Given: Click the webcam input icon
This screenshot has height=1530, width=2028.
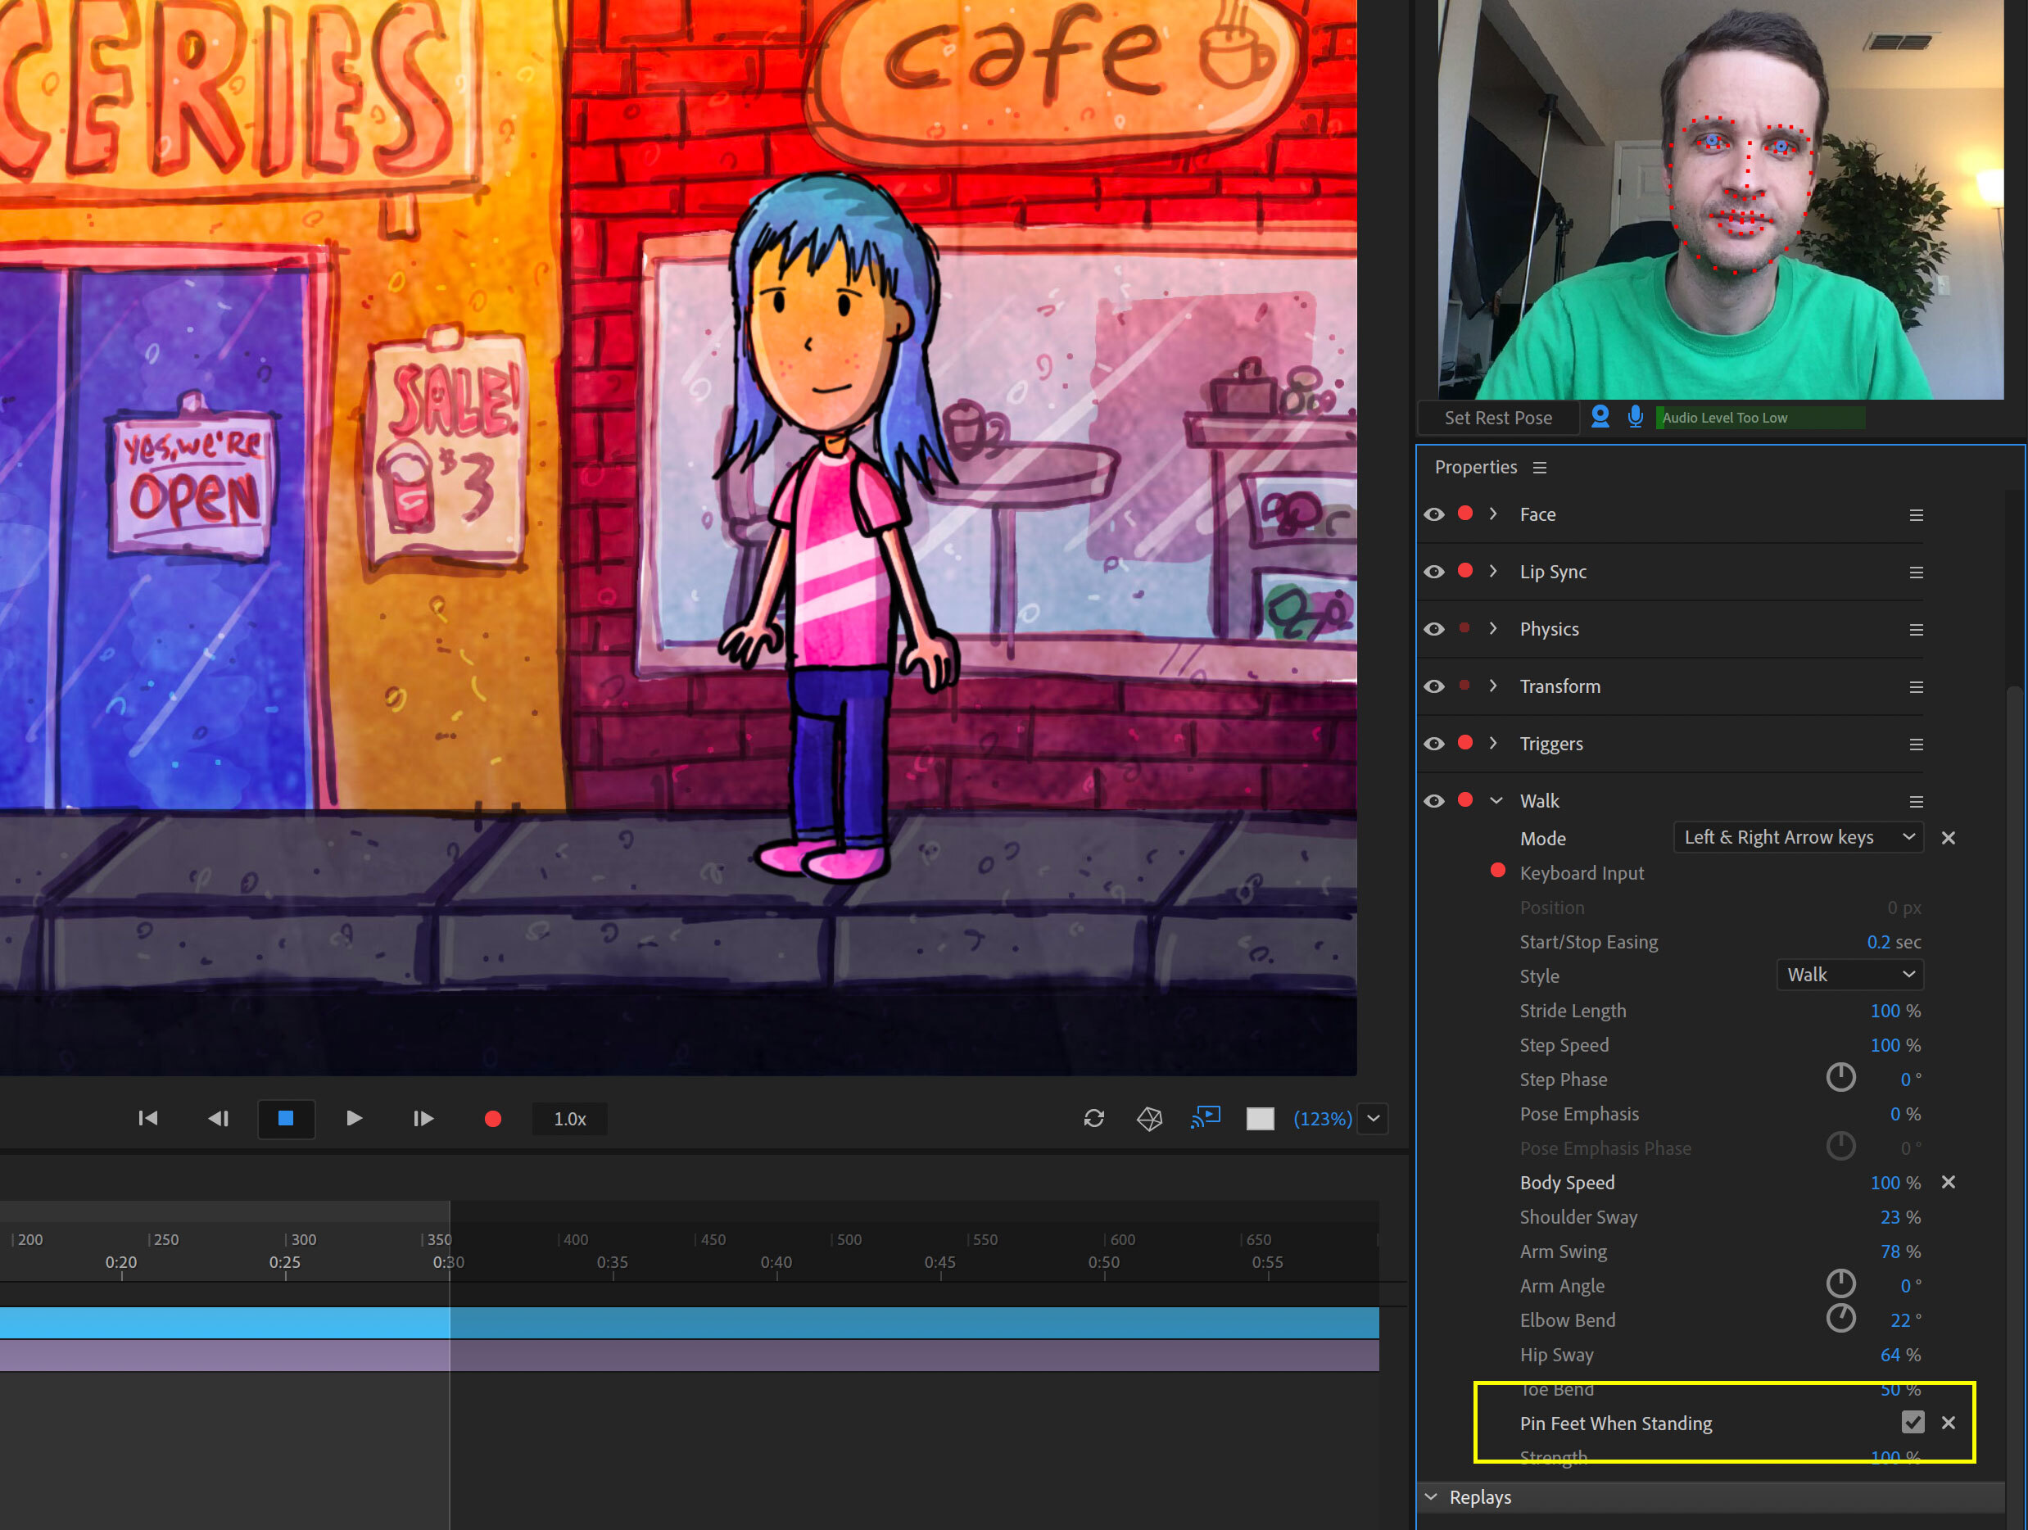Looking at the screenshot, I should (x=1600, y=417).
